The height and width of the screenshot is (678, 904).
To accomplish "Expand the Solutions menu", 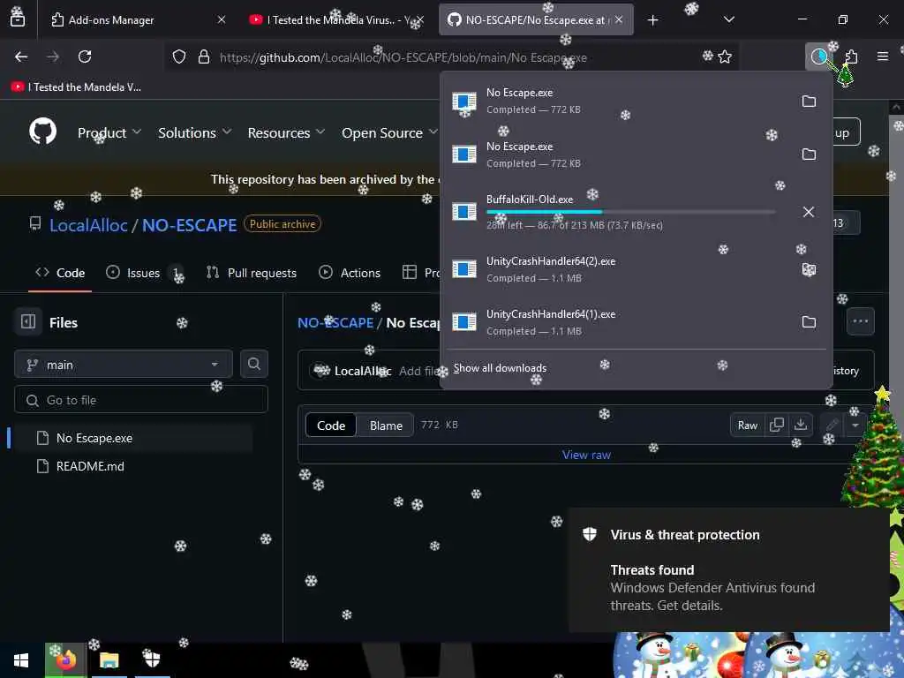I will pyautogui.click(x=195, y=132).
